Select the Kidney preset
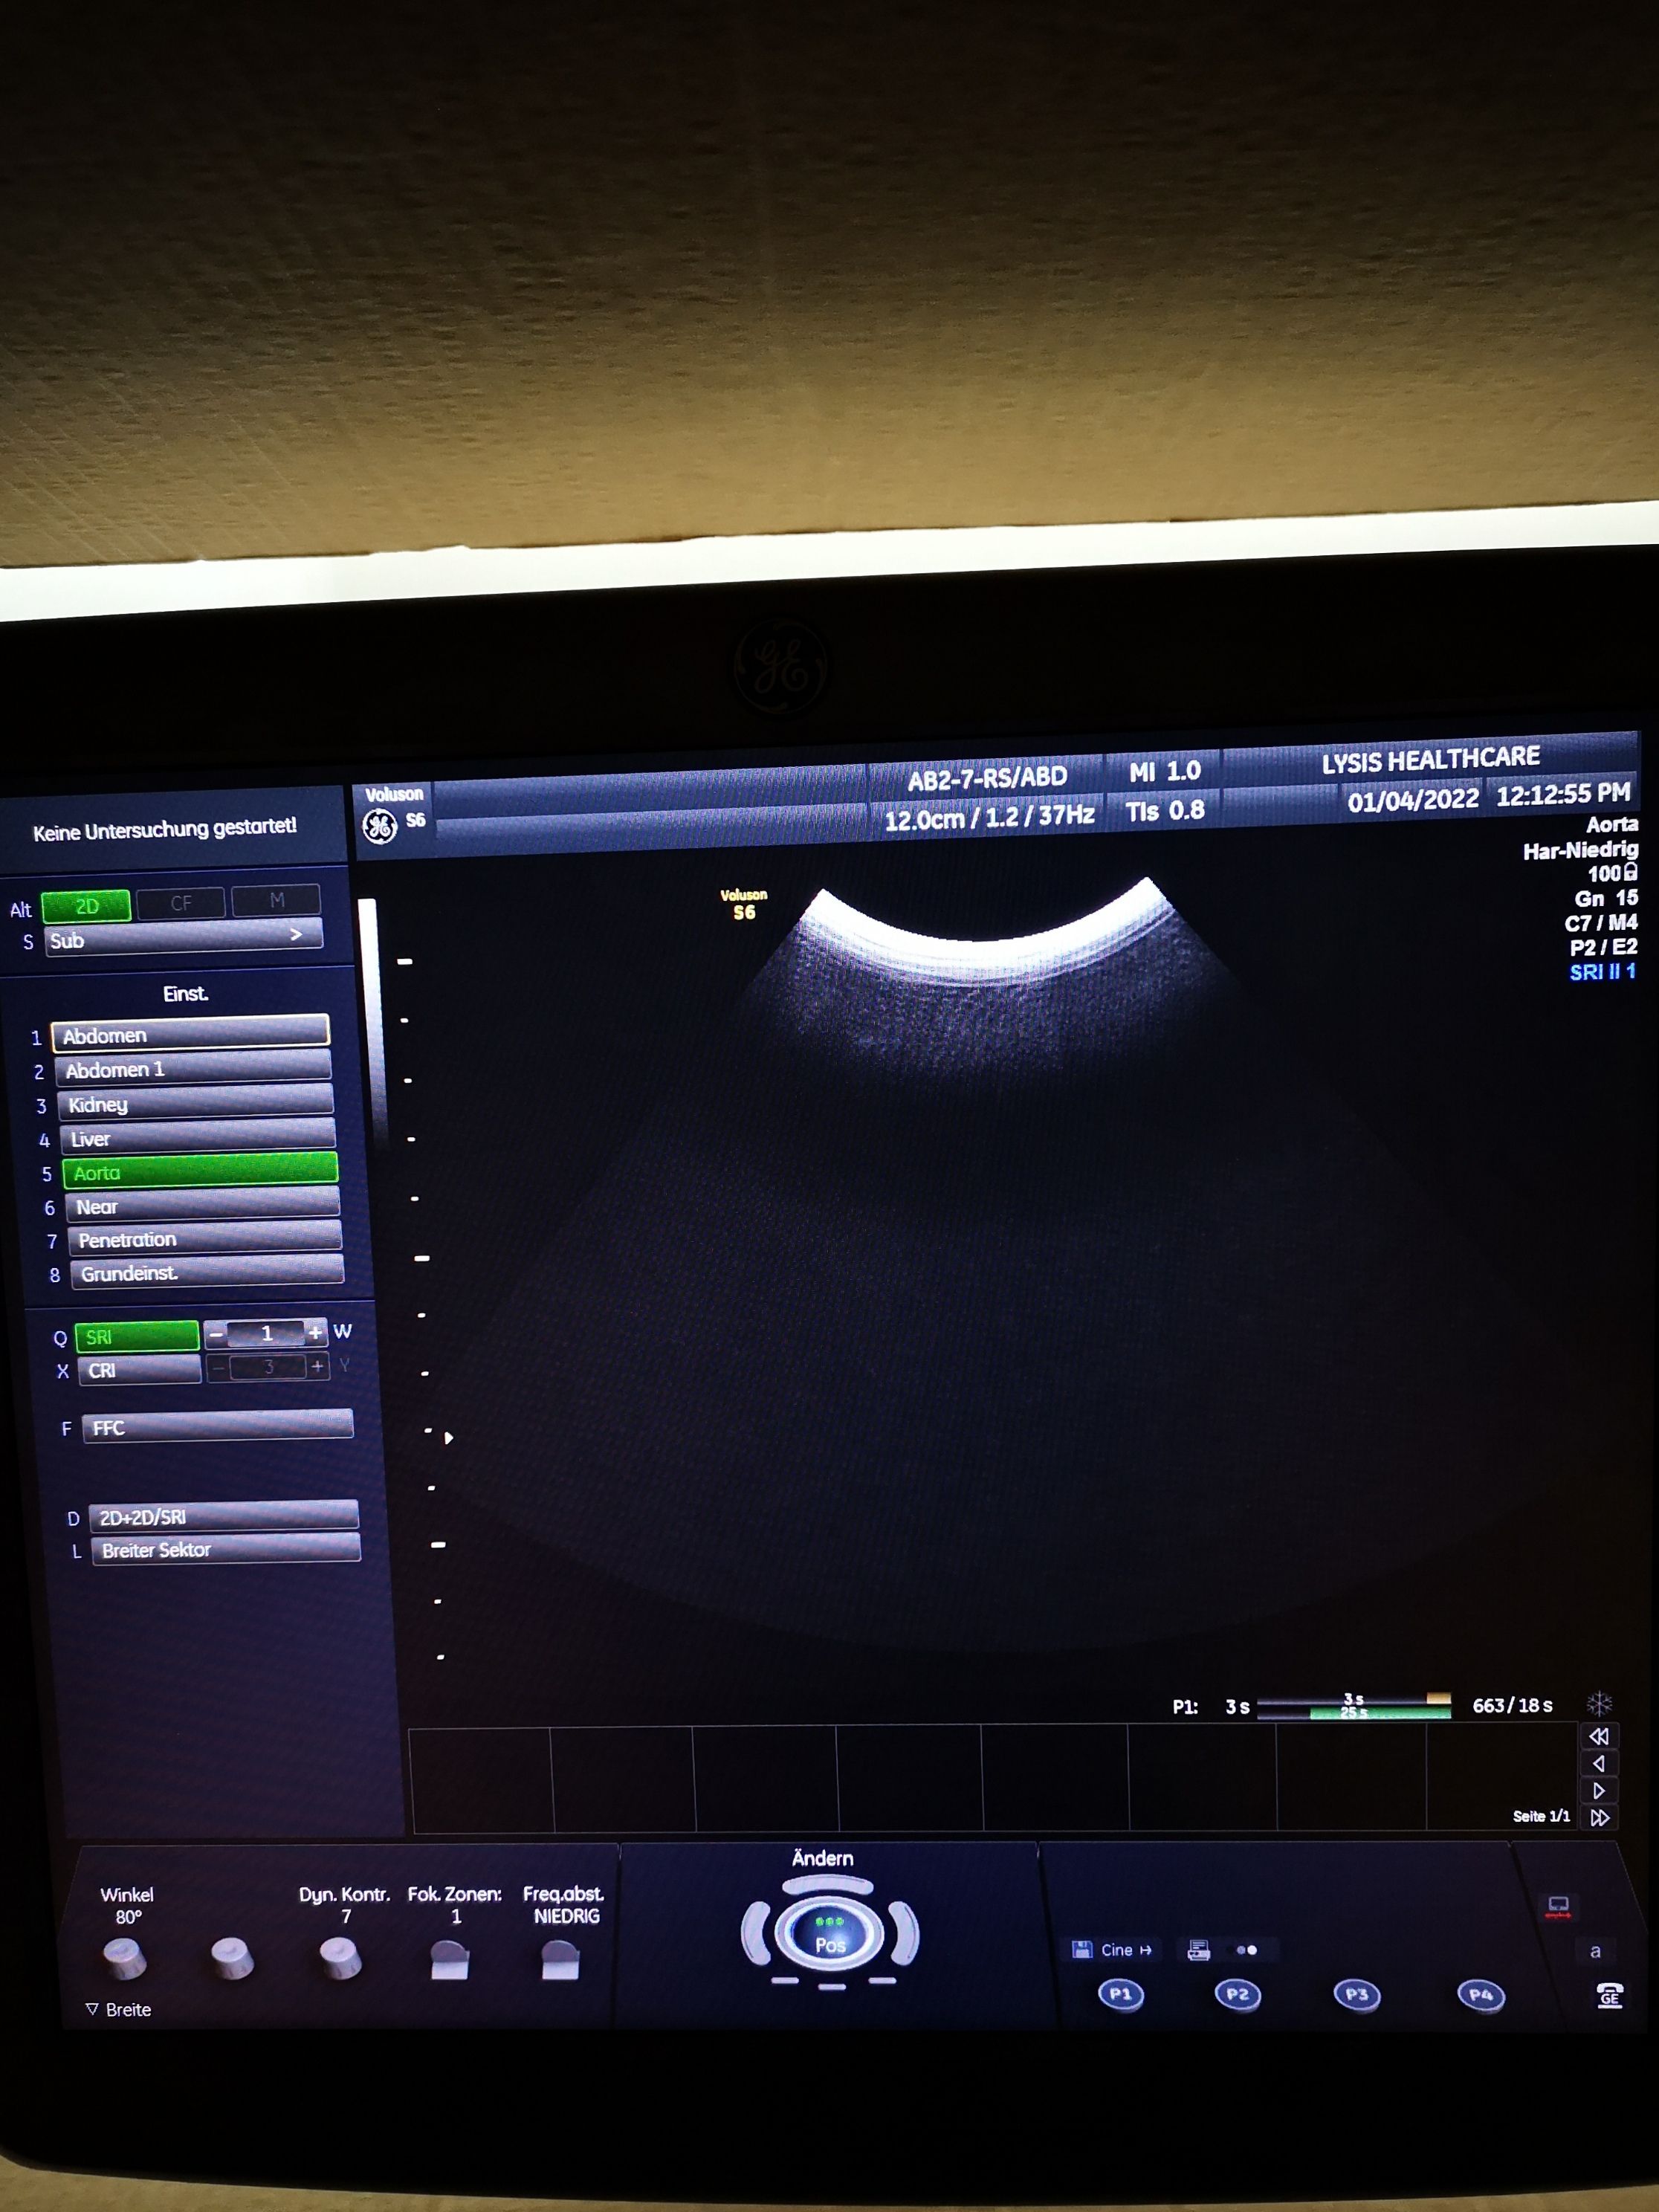 point(195,1104)
